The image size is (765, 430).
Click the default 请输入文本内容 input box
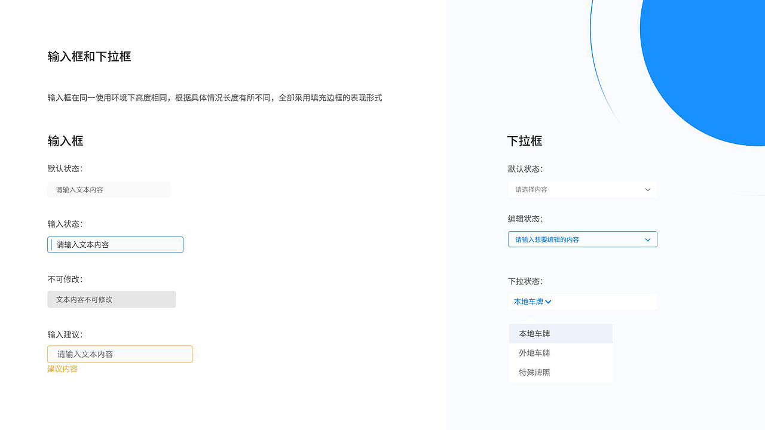(x=109, y=189)
